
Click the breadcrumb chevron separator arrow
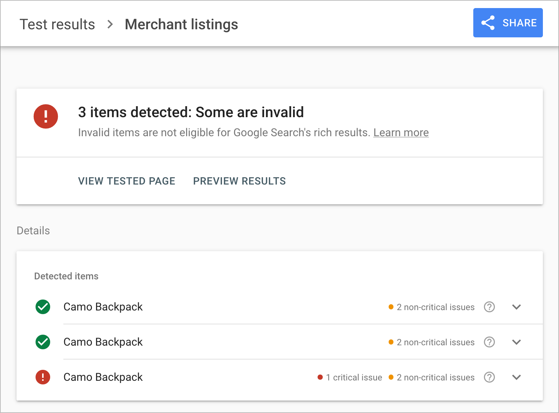[x=110, y=25]
